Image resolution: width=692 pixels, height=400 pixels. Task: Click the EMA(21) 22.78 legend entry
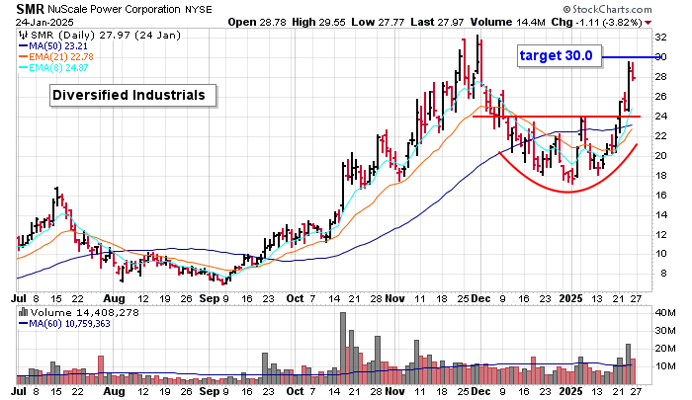[56, 57]
